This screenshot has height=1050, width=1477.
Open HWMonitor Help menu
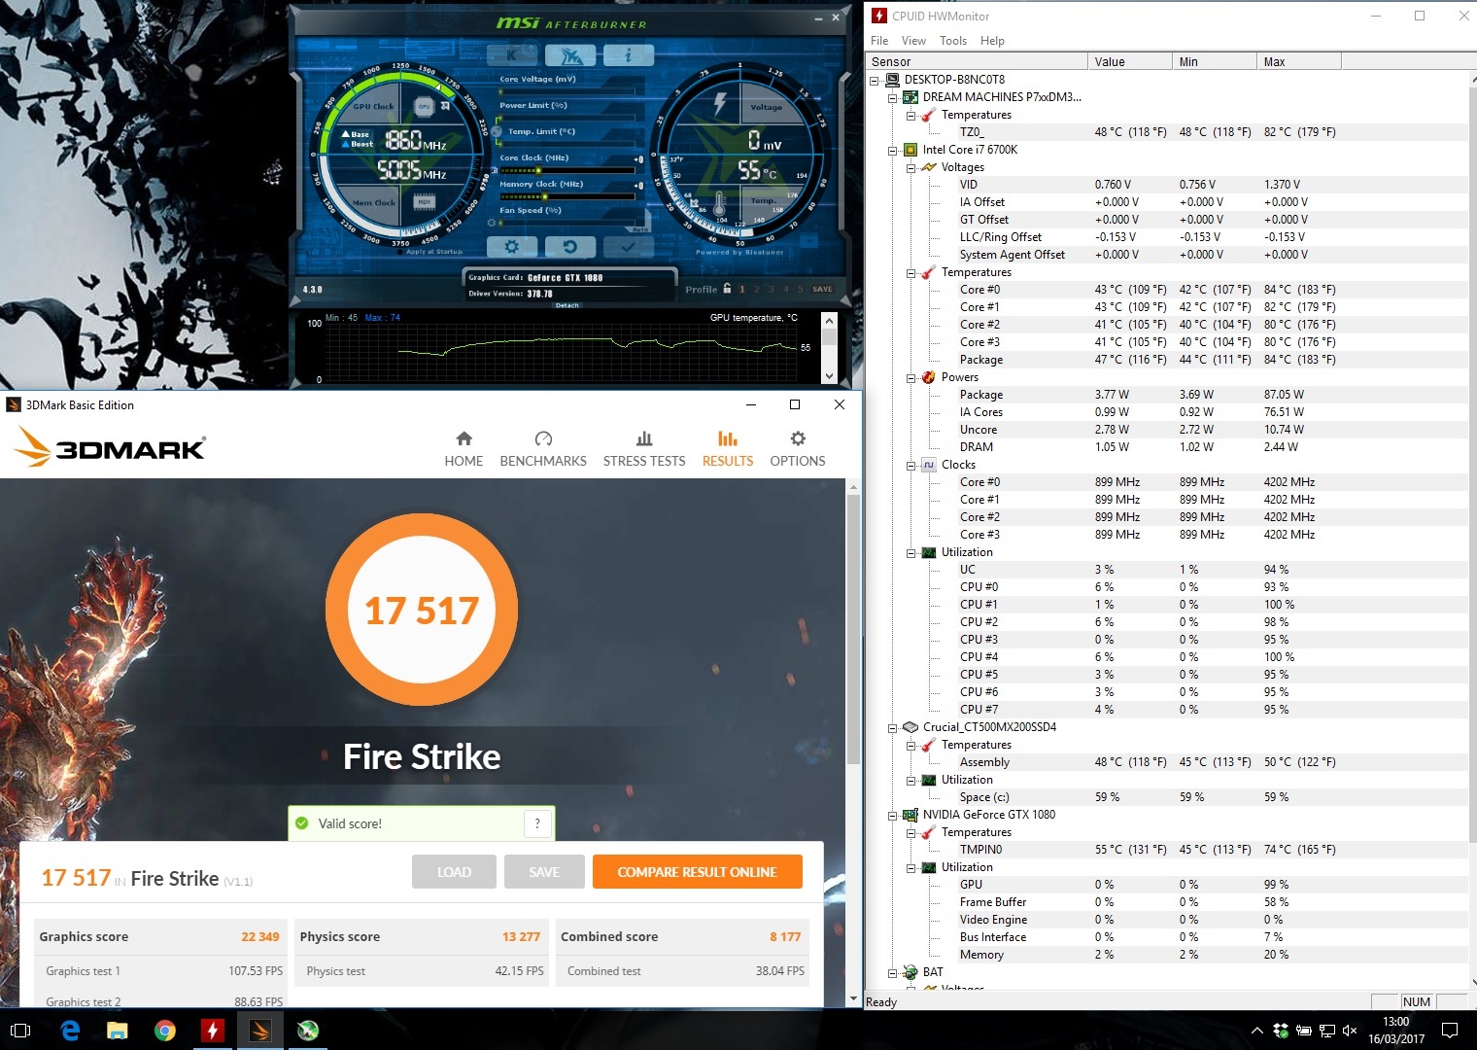[992, 41]
